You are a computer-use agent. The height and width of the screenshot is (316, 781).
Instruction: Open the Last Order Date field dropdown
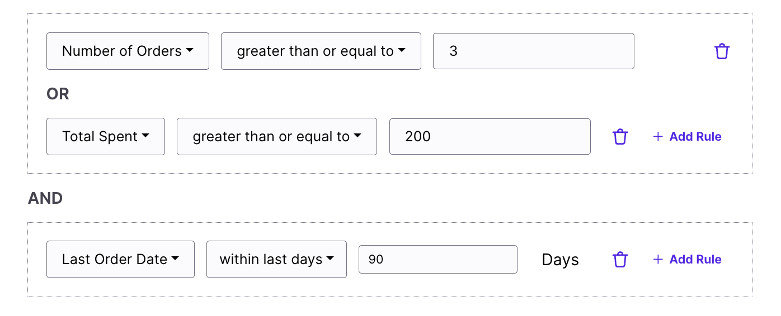pyautogui.click(x=120, y=260)
